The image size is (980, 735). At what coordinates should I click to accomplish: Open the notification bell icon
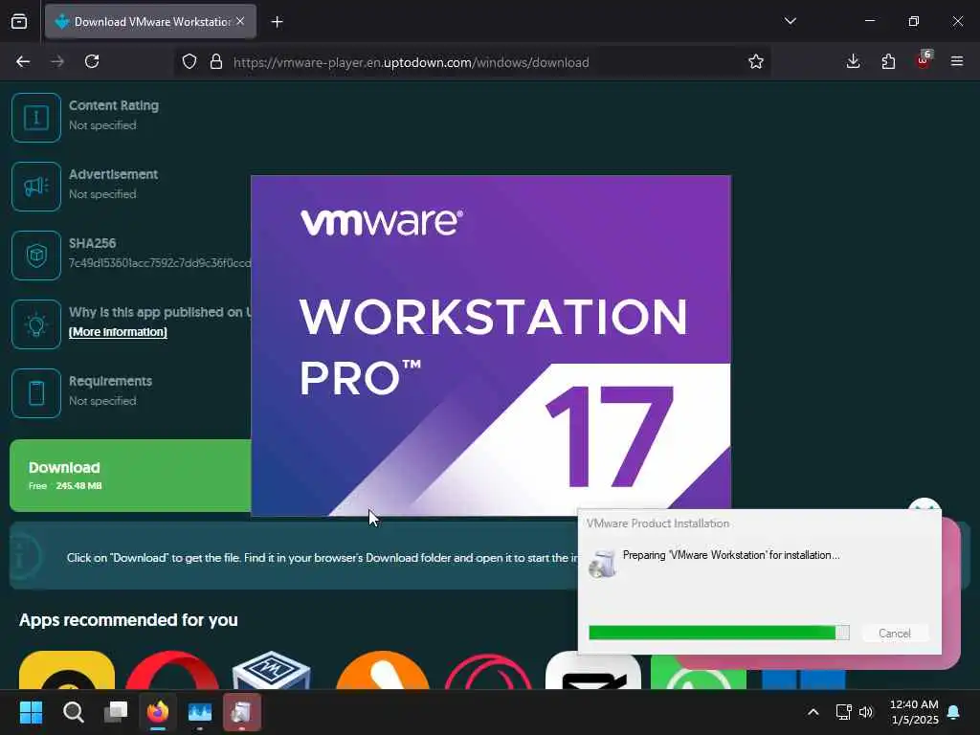tap(954, 712)
